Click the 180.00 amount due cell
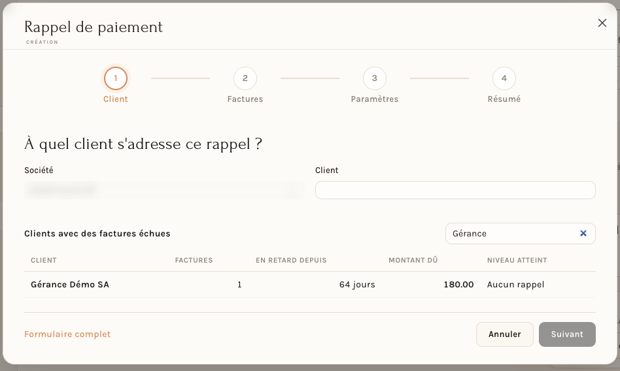620x371 pixels. tap(458, 285)
